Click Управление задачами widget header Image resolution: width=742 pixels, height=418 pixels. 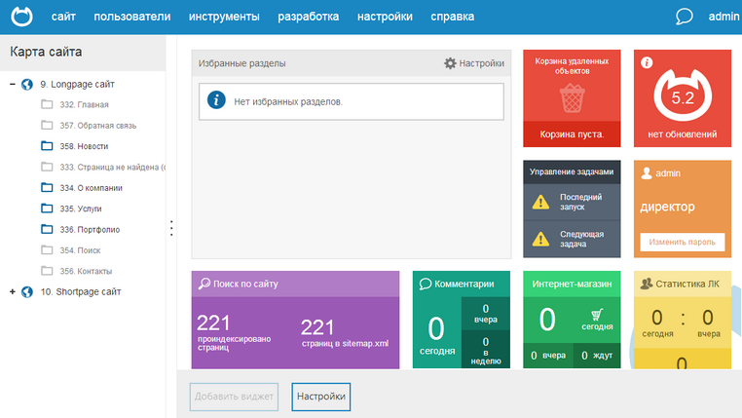[x=572, y=171]
